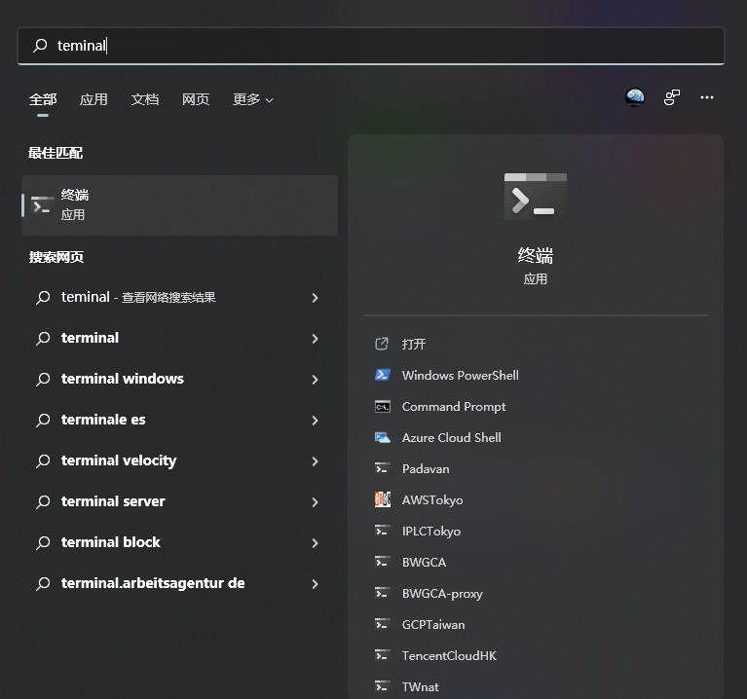The image size is (747, 699).
Task: Expand arrow for 'terminal' suggestion
Action: tap(315, 339)
